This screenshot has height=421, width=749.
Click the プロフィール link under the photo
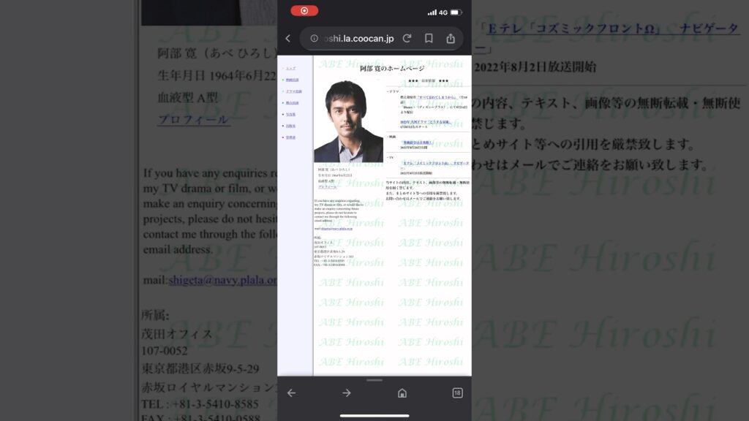pos(327,187)
